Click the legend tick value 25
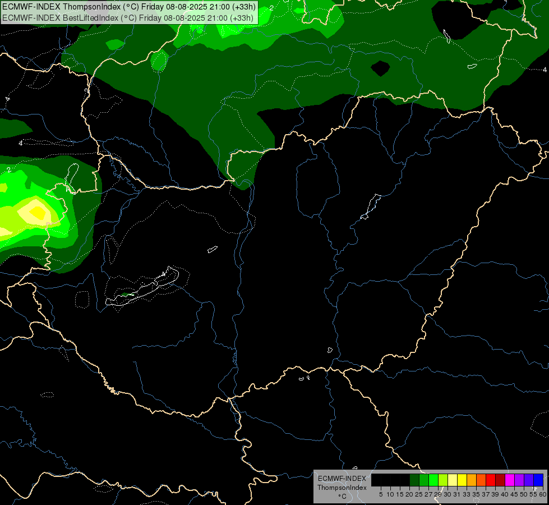549x505 pixels. (x=419, y=494)
